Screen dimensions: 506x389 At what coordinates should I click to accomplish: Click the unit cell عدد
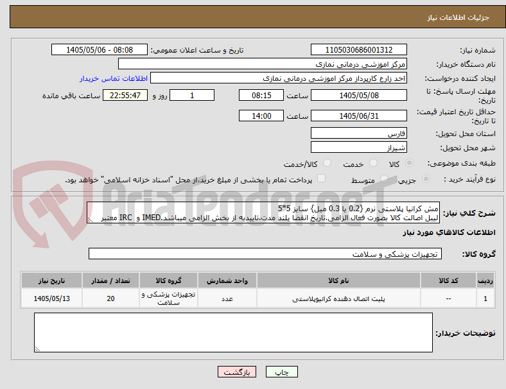[227, 298]
